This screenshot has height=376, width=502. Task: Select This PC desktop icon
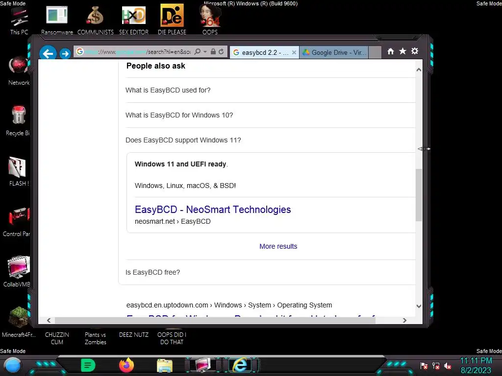pos(19,21)
